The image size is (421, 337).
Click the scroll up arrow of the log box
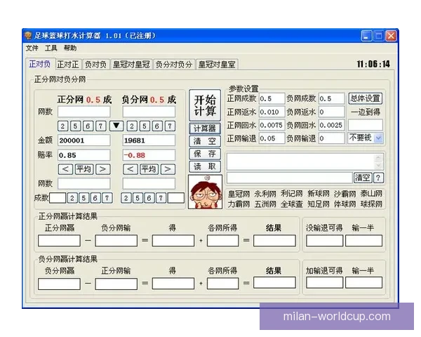(x=378, y=158)
